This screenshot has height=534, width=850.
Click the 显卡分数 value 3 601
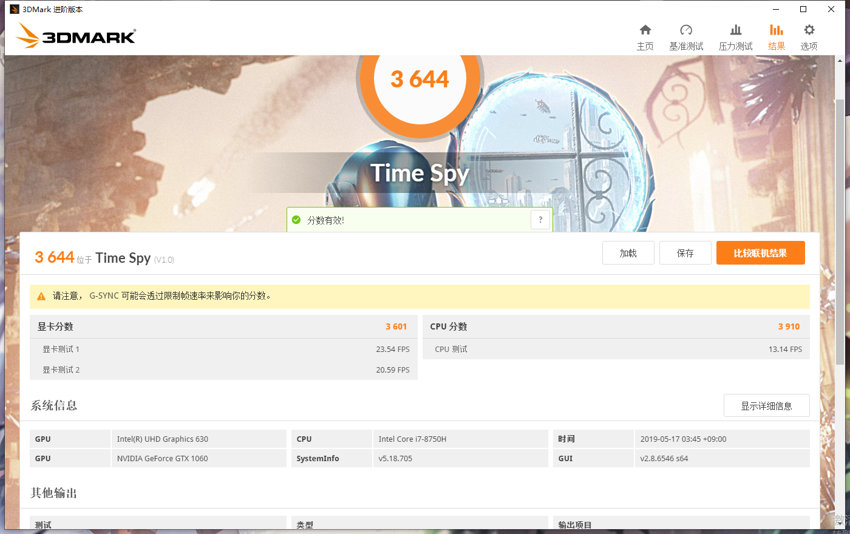(396, 326)
